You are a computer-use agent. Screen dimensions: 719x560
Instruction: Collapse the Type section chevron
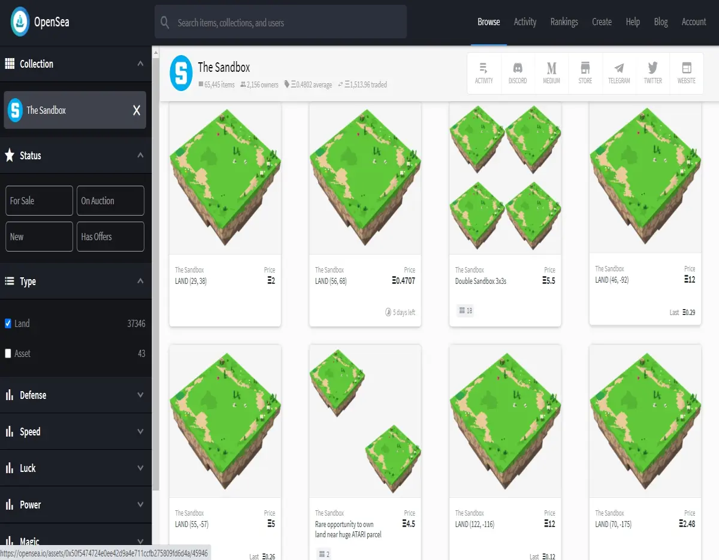coord(140,281)
